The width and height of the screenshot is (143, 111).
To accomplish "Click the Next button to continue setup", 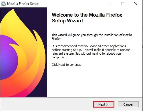I will click(104, 104).
